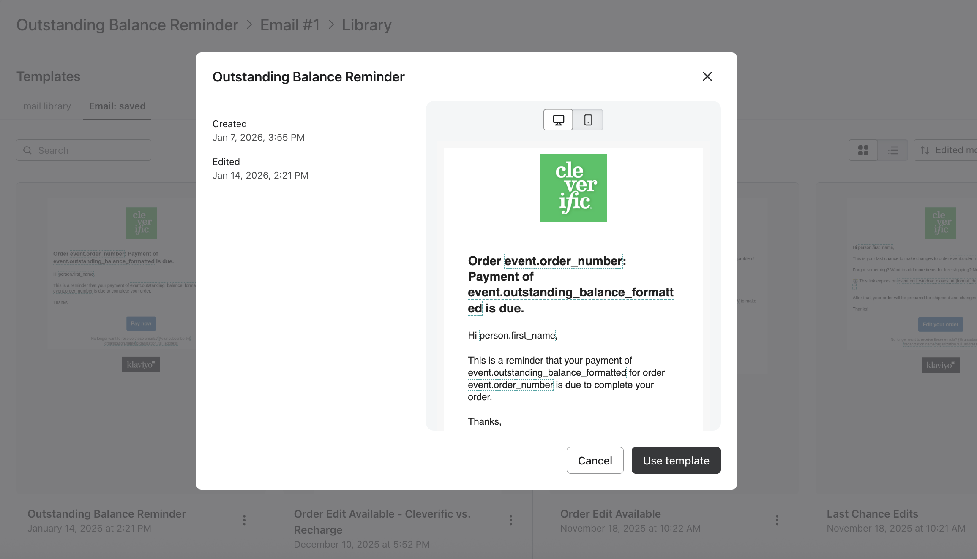Go to the Email library tab
This screenshot has width=977, height=559.
pyautogui.click(x=44, y=106)
